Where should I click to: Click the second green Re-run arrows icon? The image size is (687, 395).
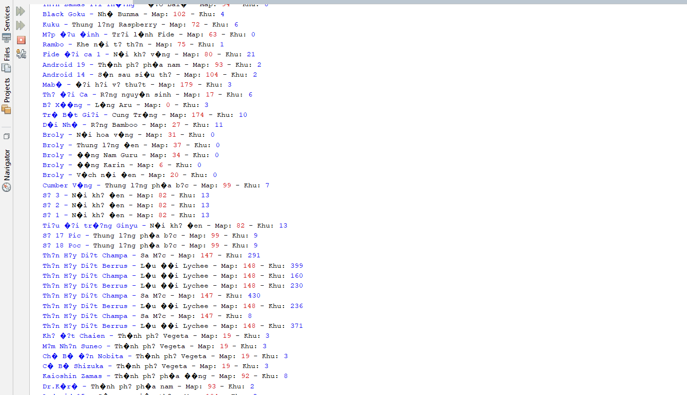pyautogui.click(x=20, y=25)
